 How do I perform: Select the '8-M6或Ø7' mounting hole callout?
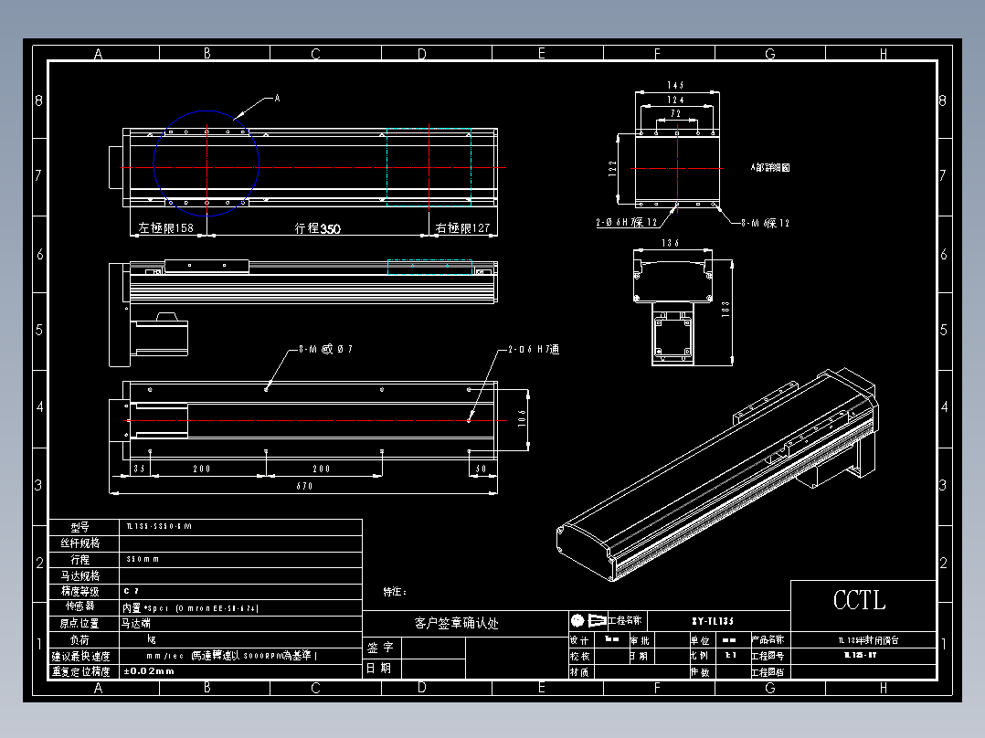coord(325,349)
